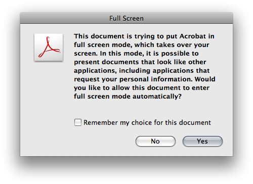
Task: Click 'full screen mode, which takes over' line
Action: pyautogui.click(x=142, y=45)
